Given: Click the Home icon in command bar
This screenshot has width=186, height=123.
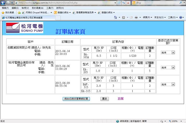Looking at the screenshot, I should coord(115,17).
